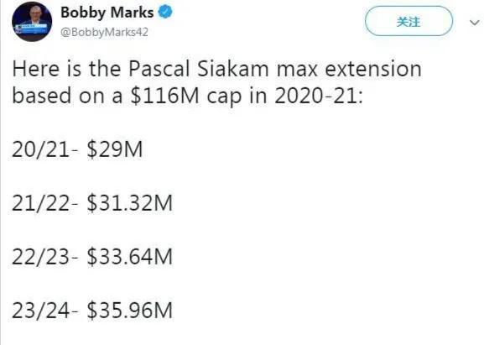Click the "$116M" cap figure in the tweet

coord(164,96)
